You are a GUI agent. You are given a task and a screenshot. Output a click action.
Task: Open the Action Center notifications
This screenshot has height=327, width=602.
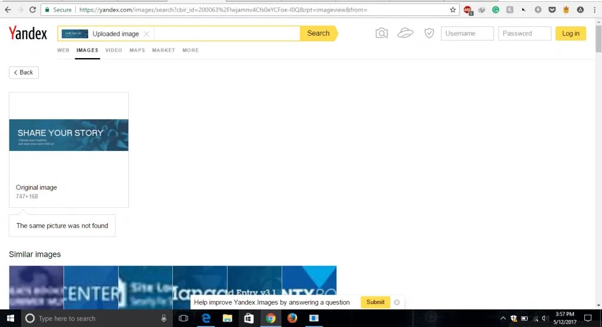point(588,318)
